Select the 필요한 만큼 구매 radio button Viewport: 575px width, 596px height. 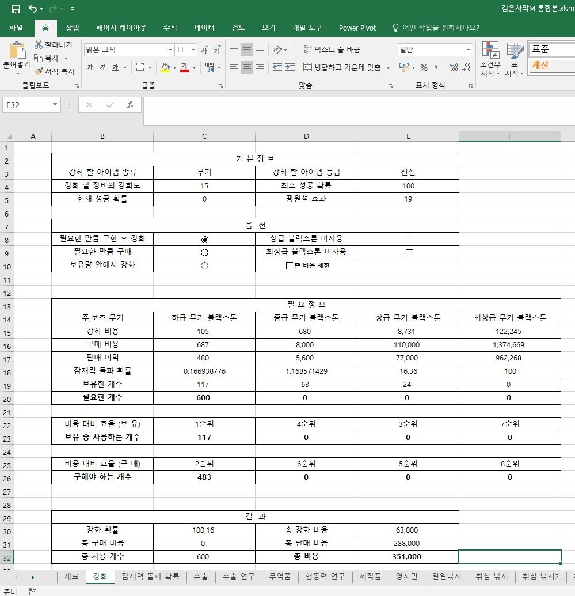click(x=204, y=252)
